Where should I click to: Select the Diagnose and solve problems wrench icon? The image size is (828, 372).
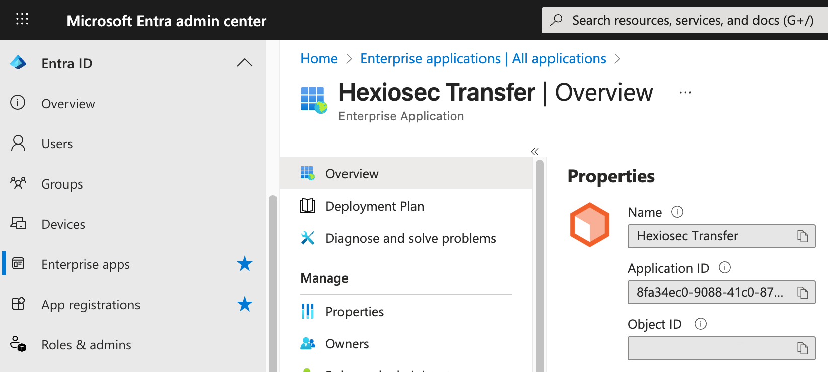coord(307,238)
